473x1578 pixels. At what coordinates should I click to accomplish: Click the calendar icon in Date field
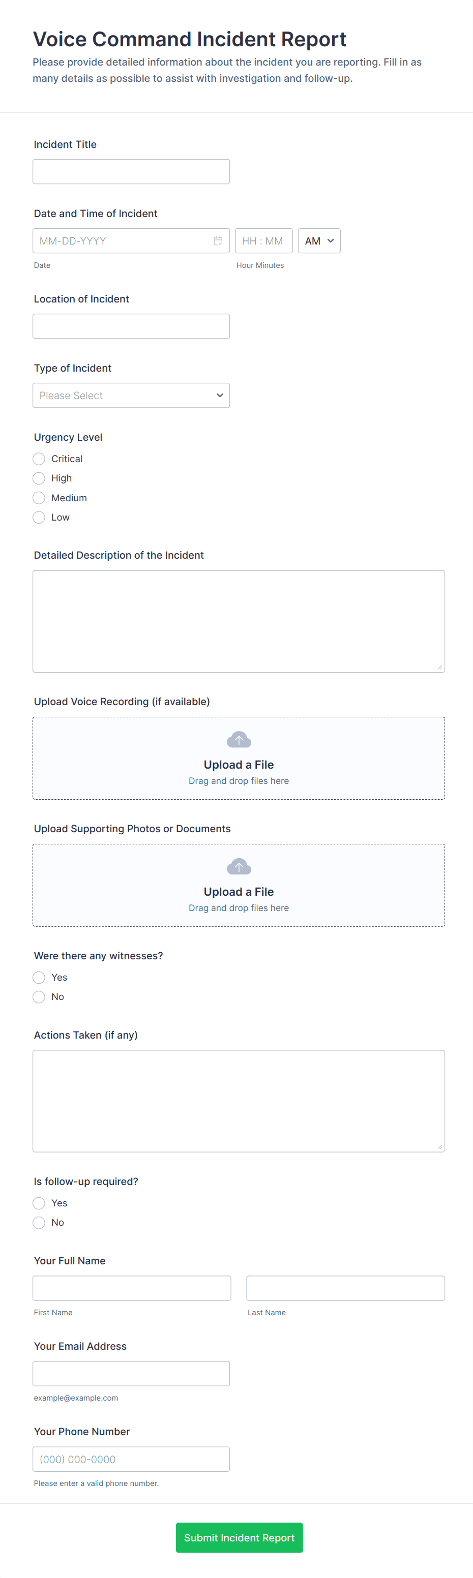(218, 241)
